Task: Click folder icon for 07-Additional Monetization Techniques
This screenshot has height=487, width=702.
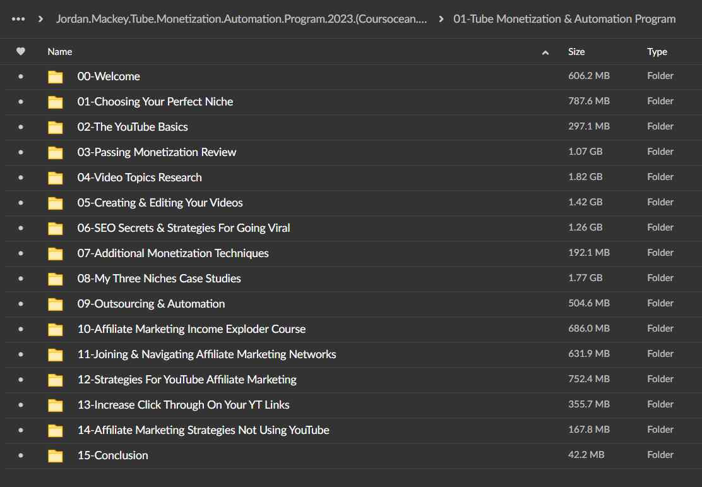Action: click(x=56, y=253)
